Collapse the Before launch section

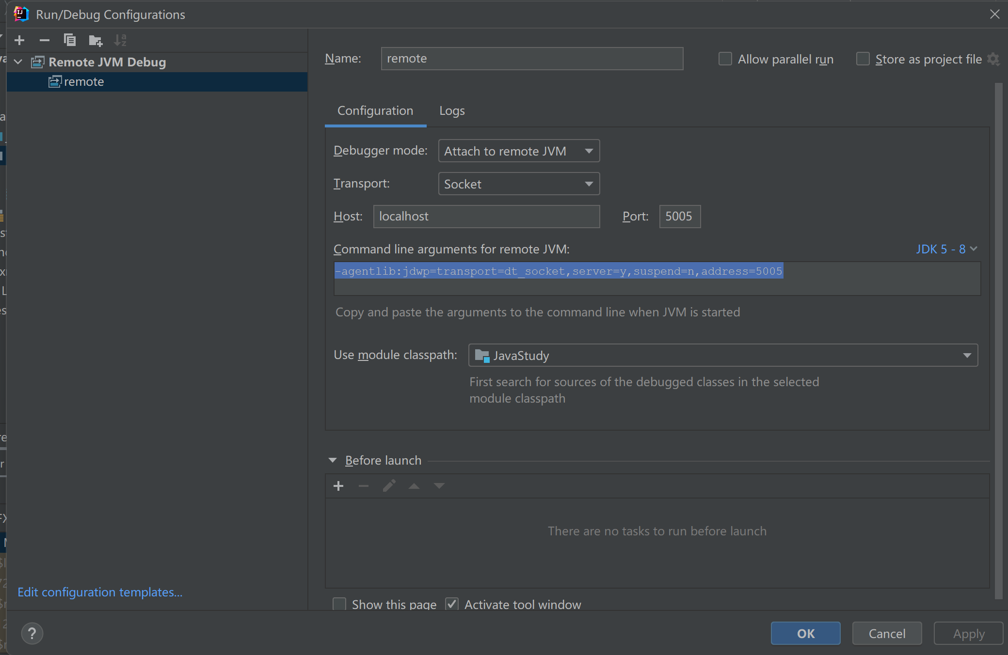333,460
